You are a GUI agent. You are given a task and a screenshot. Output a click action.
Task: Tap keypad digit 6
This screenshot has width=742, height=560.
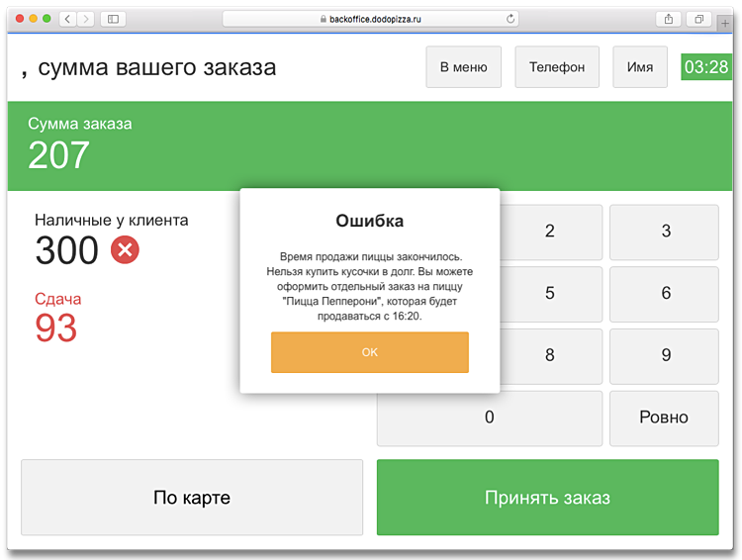[664, 294]
